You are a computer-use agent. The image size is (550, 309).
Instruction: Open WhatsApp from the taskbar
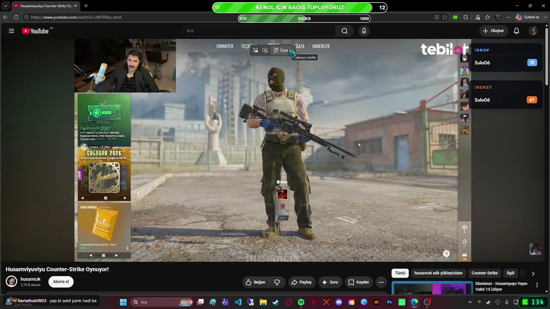[x=402, y=302]
